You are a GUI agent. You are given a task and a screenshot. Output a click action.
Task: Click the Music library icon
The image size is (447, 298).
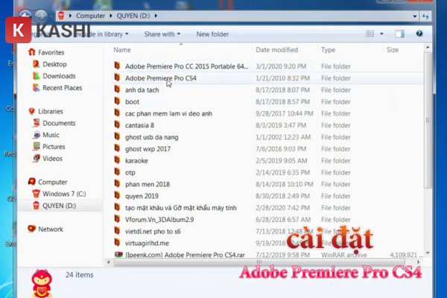[x=37, y=135]
